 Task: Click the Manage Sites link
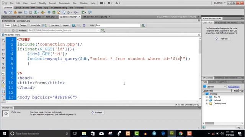click(234, 87)
